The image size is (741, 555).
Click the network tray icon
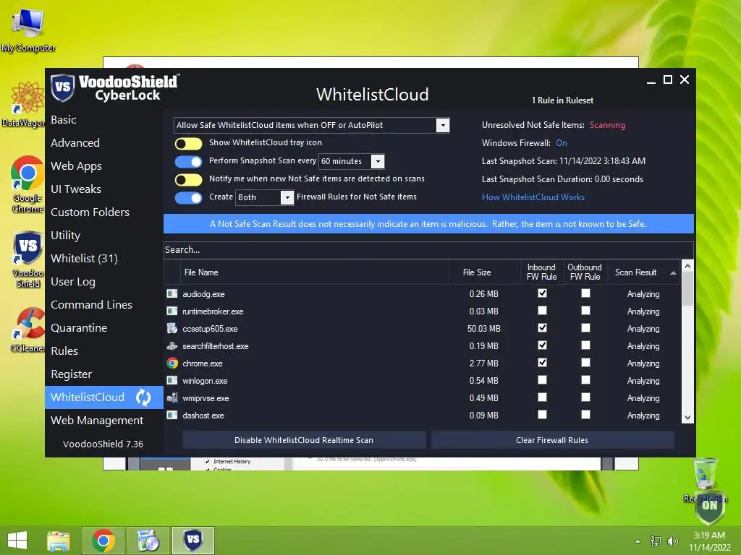tap(656, 541)
